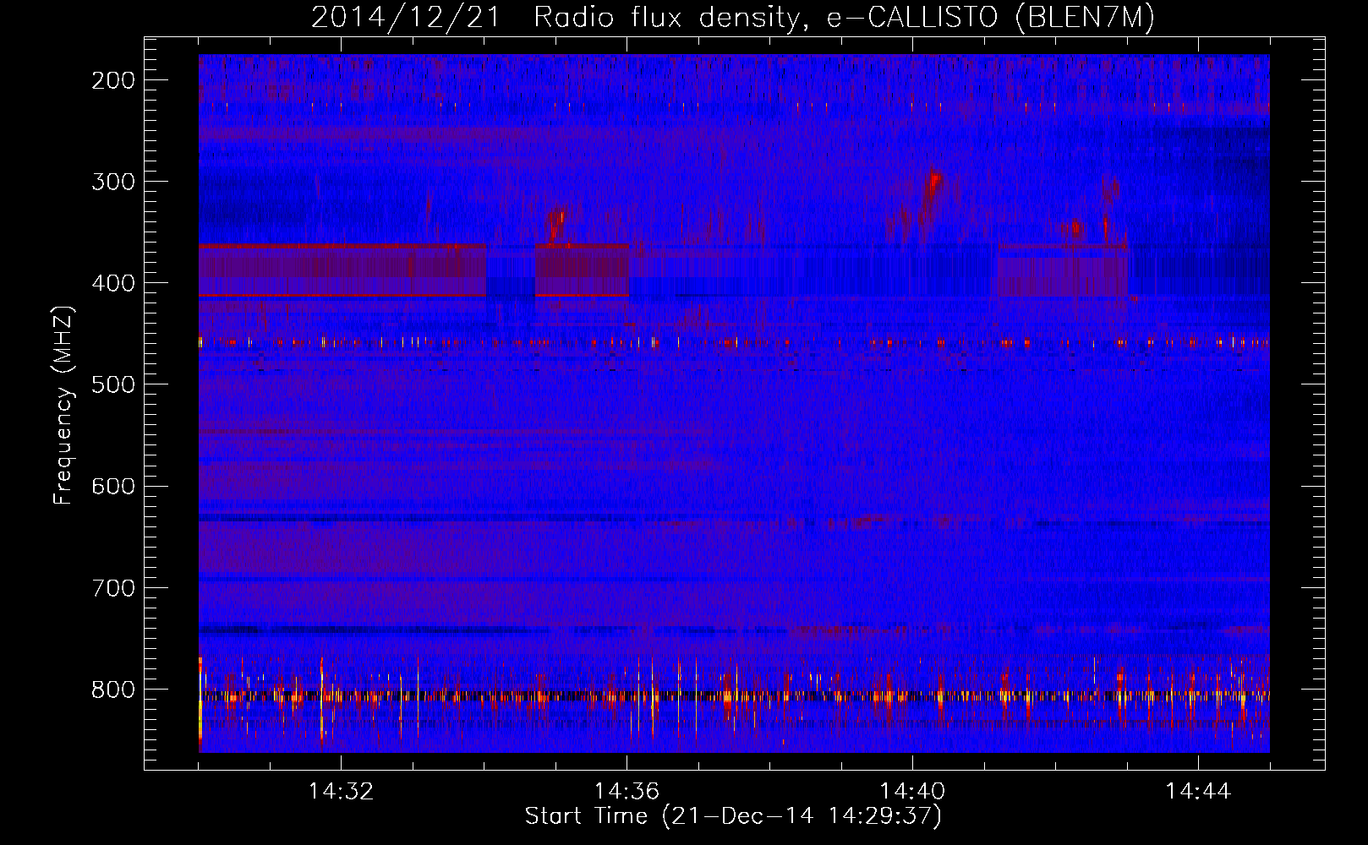Click the red burst near 14:35 at 340 MHz

[556, 224]
